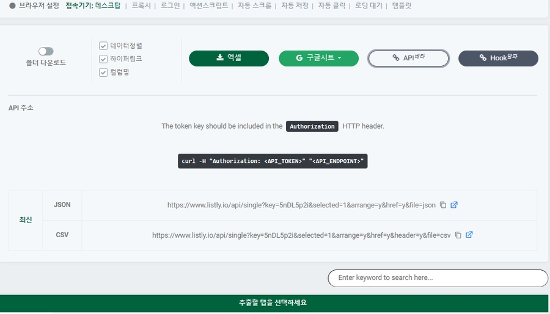Viewport: 550px width, 314px height.
Task: Uncheck the 컬럼명 checkbox
Action: 103,72
